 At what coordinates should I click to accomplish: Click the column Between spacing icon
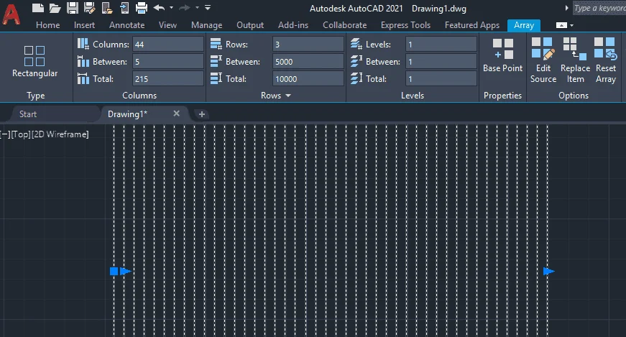83,61
